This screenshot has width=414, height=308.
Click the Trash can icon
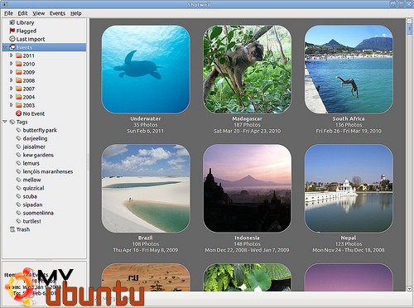12,229
